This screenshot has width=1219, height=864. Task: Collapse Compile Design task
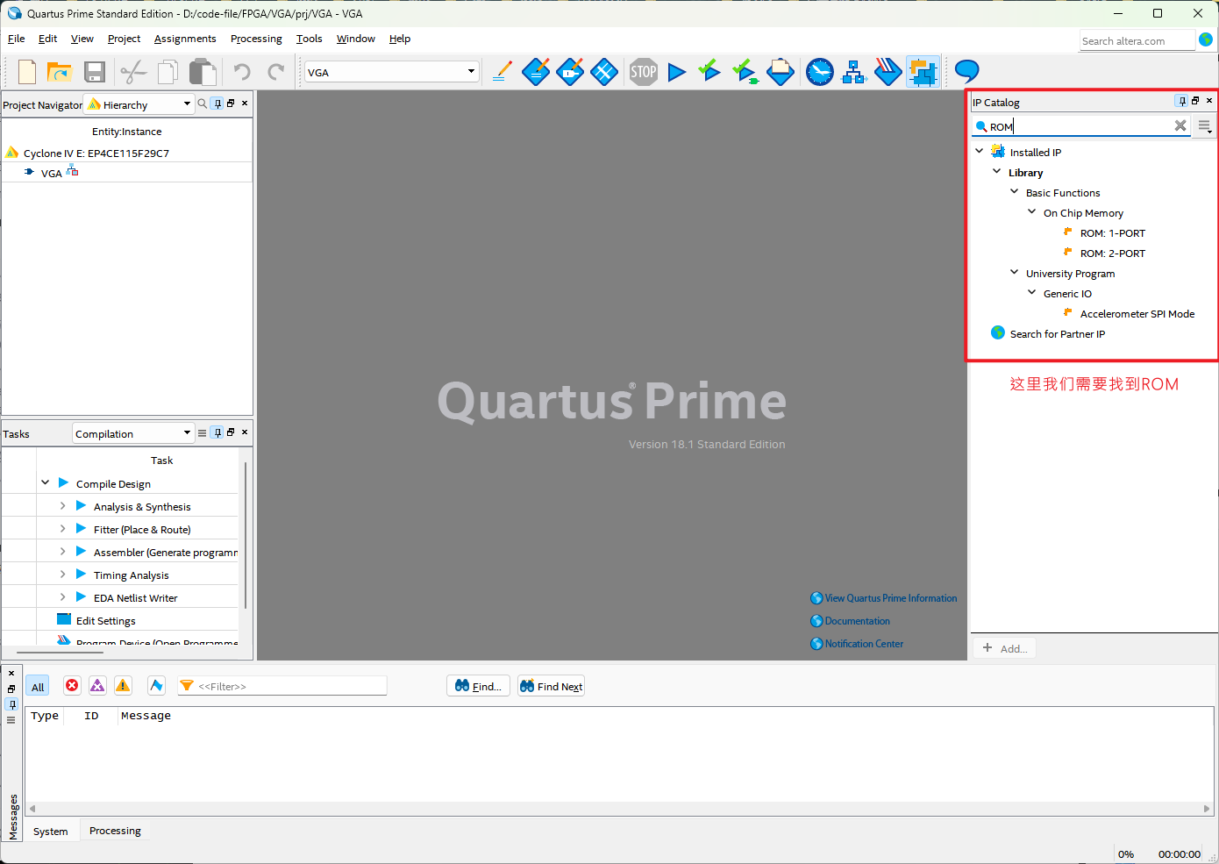(45, 483)
